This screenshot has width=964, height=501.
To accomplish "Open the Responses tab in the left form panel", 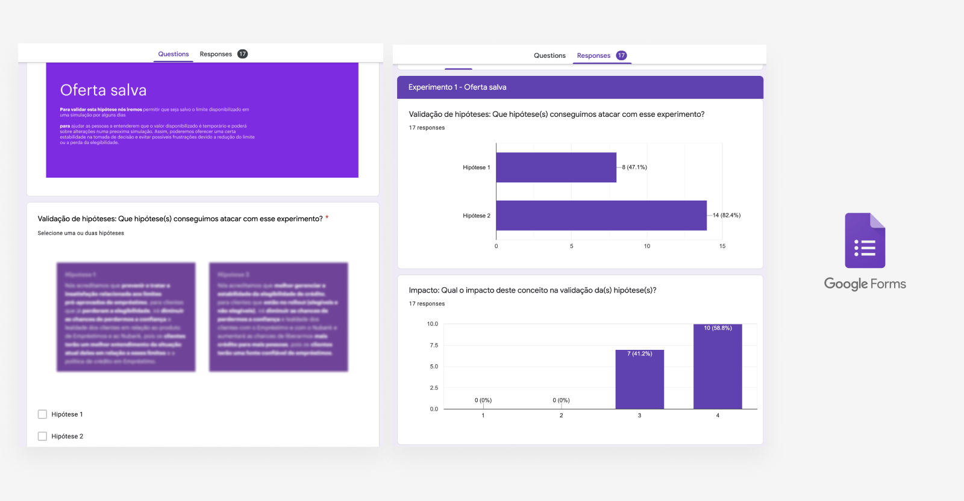I will coord(216,54).
